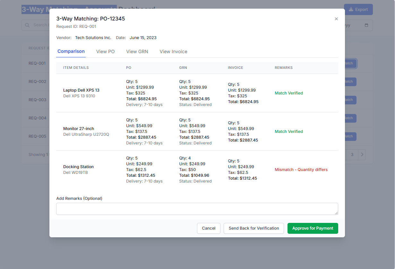Viewport: 395px width, 269px height.
Task: Go to next page chevron
Action: [362, 155]
